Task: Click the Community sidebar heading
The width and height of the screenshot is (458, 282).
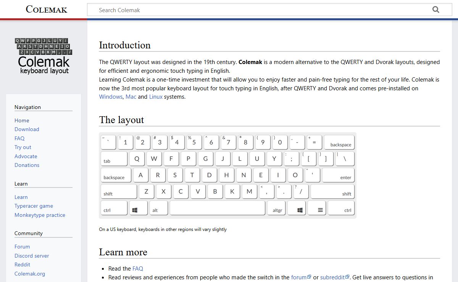Action: pyautogui.click(x=29, y=233)
